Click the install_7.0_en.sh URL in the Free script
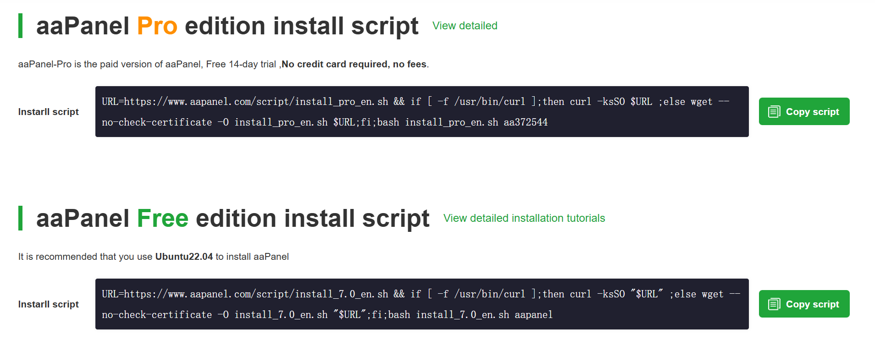The image size is (875, 351). (256, 294)
